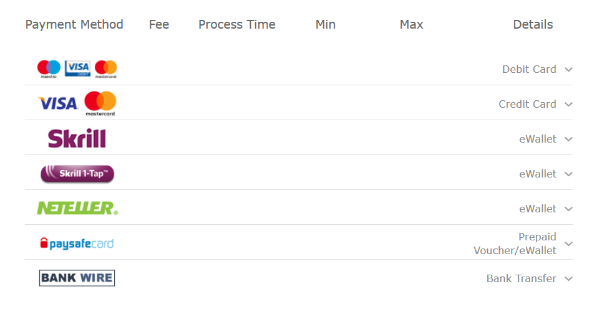Click the Skrill 1-Tap logo
This screenshot has height=312, width=597.
(x=77, y=174)
